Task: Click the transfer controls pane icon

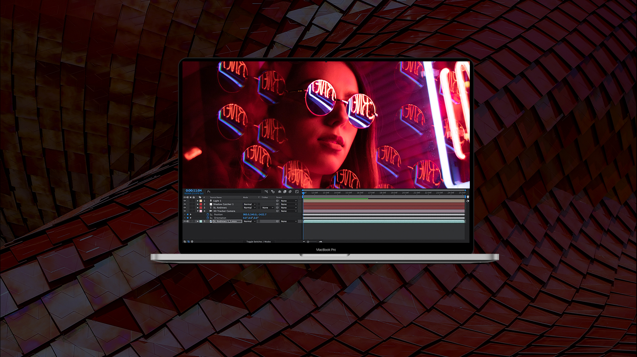Action: click(x=188, y=242)
